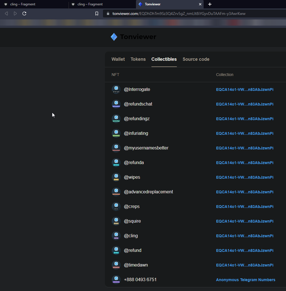Viewport: 286px width, 291px height.
Task: Click the padlock site security icon
Action: click(108, 14)
